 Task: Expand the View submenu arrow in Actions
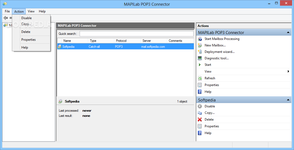(288, 71)
